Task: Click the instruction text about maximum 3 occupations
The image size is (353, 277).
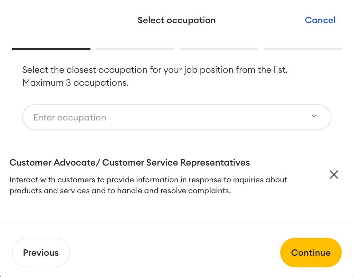Action: (155, 76)
